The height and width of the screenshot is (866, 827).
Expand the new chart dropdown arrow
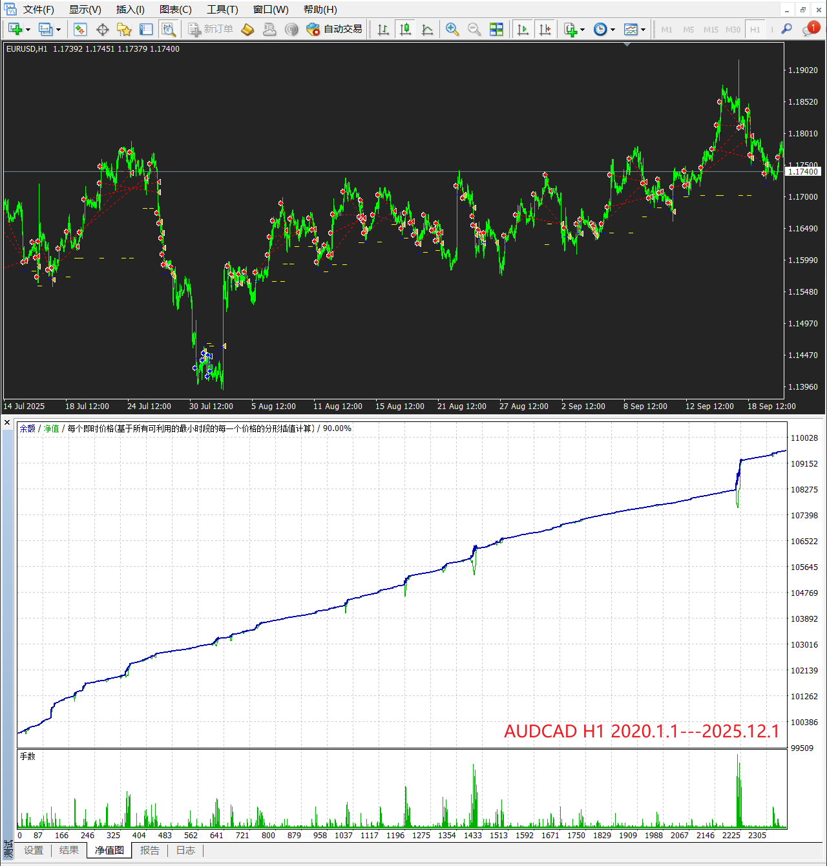[x=28, y=30]
